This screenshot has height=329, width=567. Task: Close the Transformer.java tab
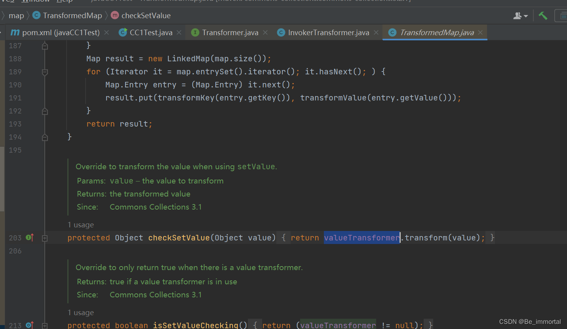[265, 32]
